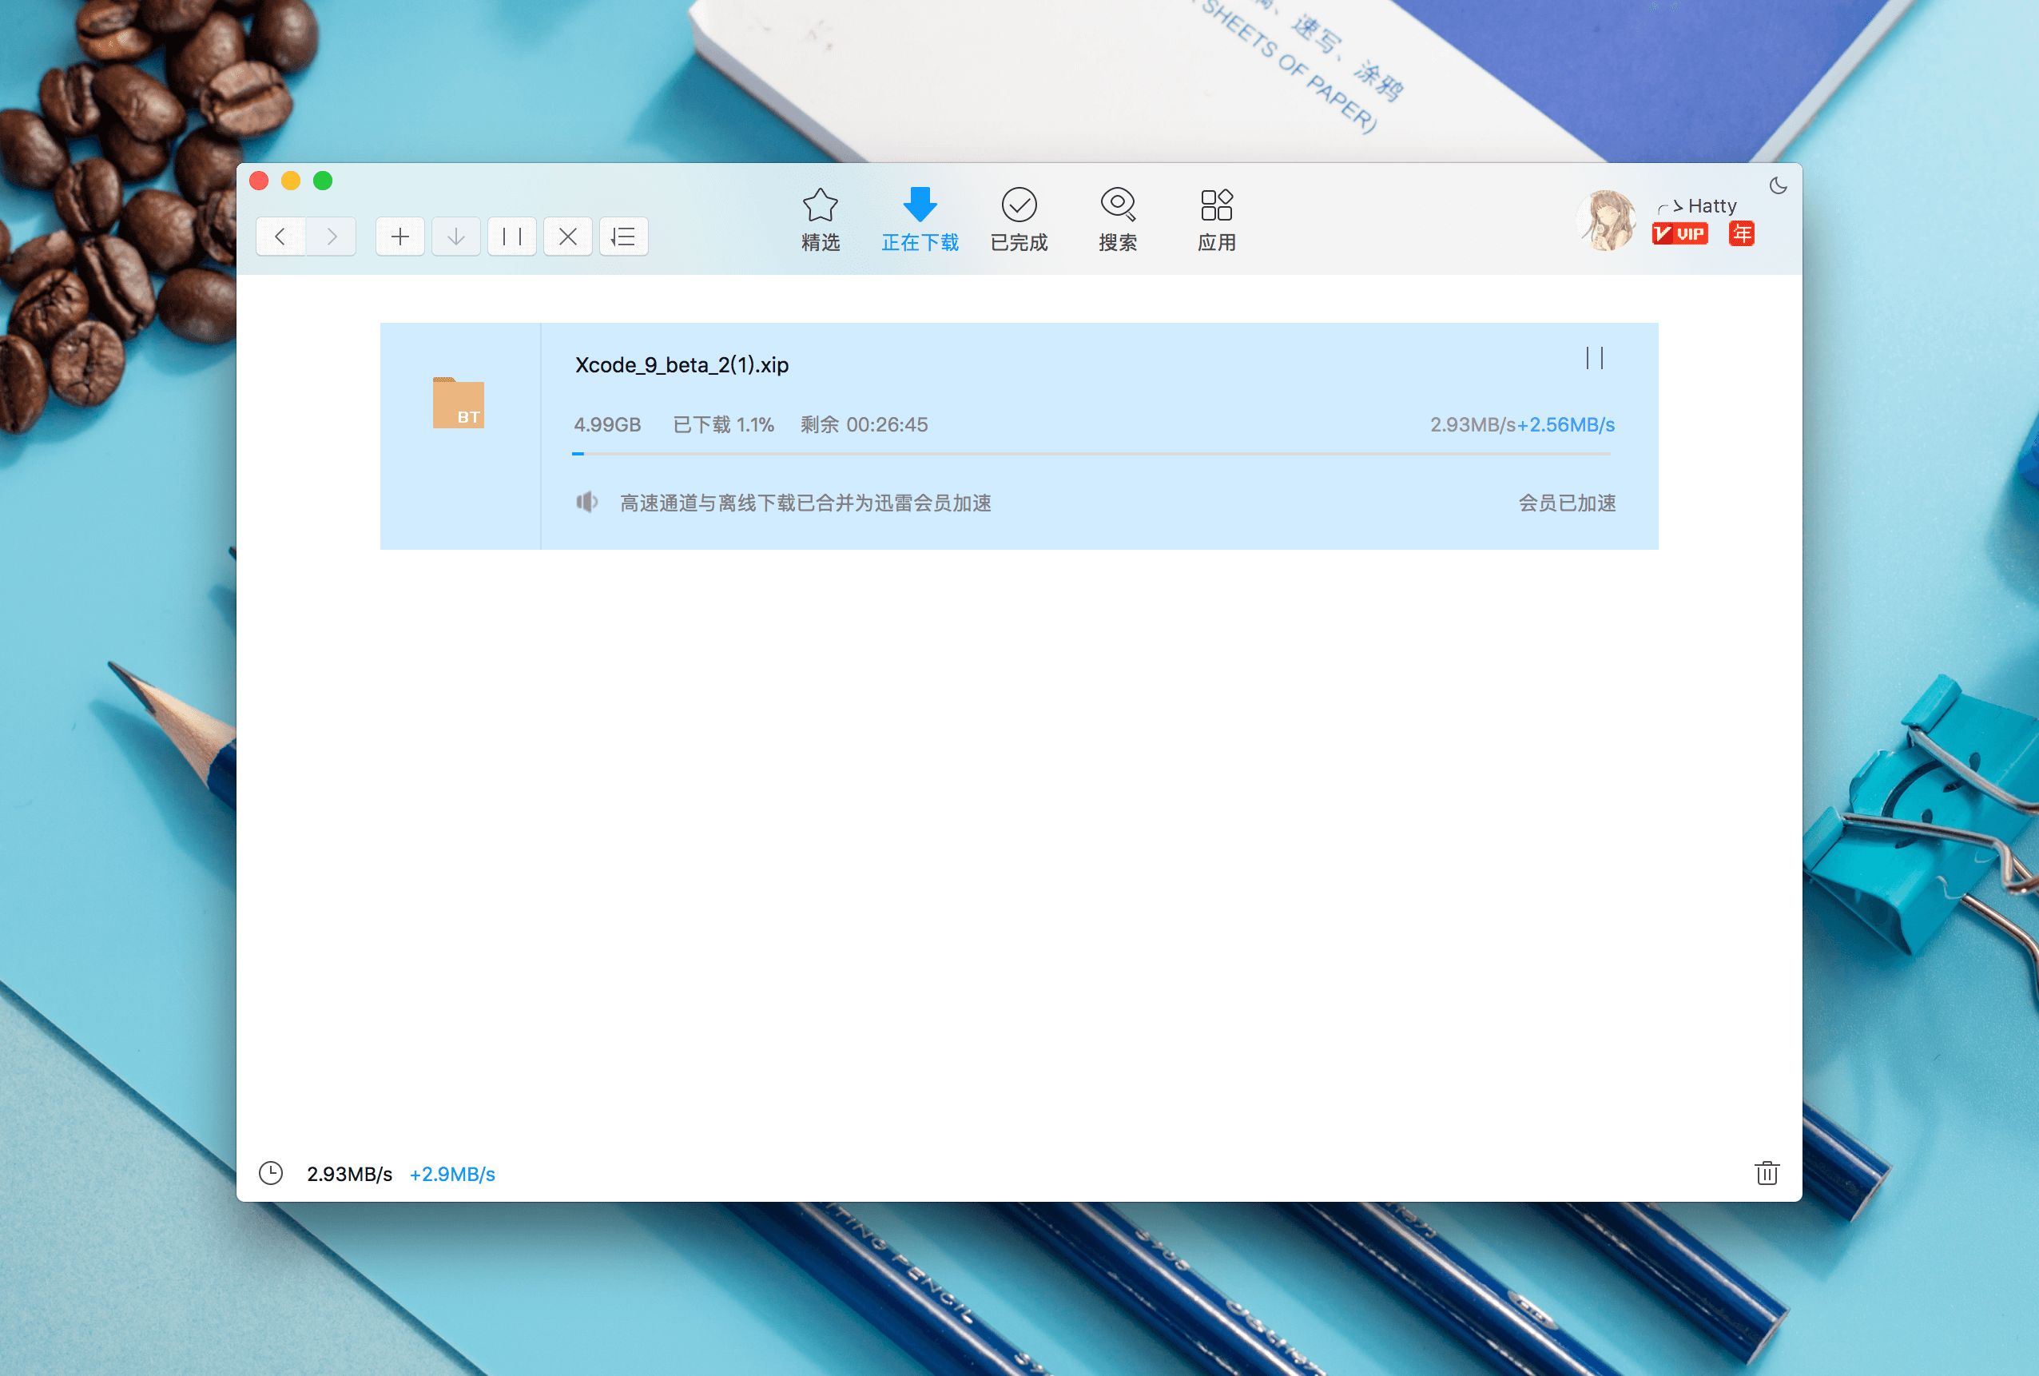
Task: Click the download progress bar
Action: pyautogui.click(x=1091, y=454)
